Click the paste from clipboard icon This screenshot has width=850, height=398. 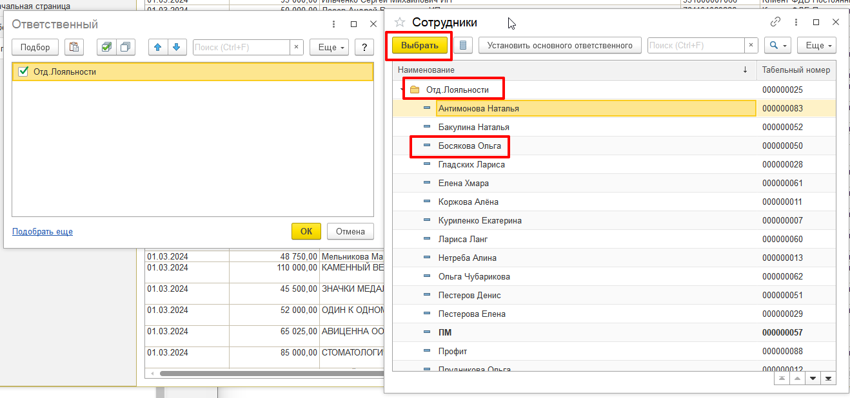[74, 47]
